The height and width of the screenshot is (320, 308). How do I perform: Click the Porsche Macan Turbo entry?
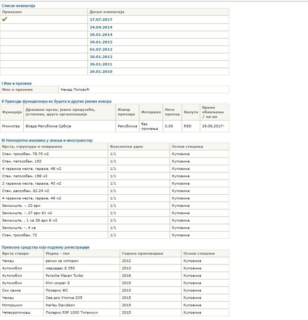tap(64, 275)
